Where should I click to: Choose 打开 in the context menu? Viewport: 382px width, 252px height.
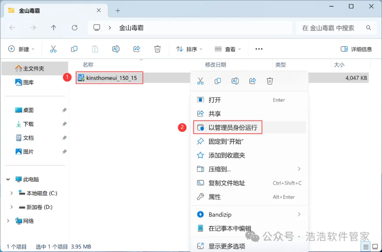tap(249, 100)
